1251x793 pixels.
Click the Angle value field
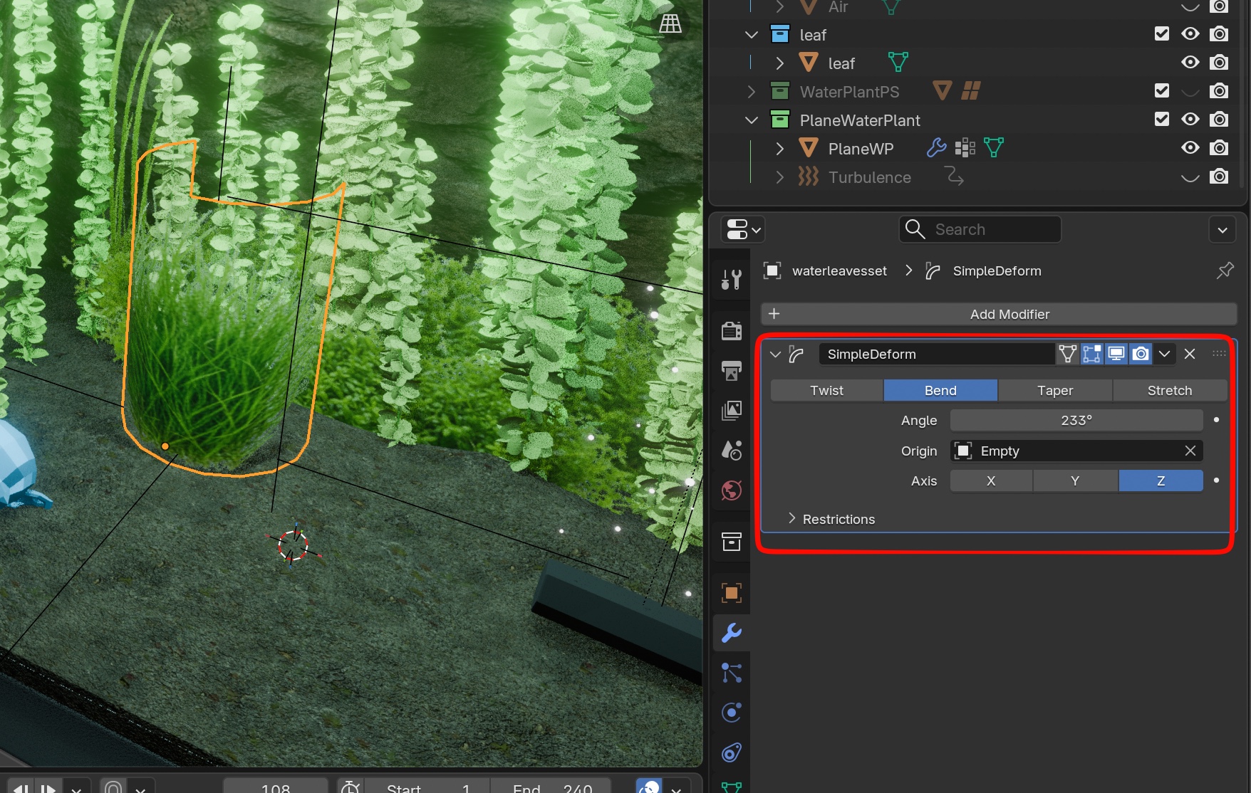point(1076,420)
